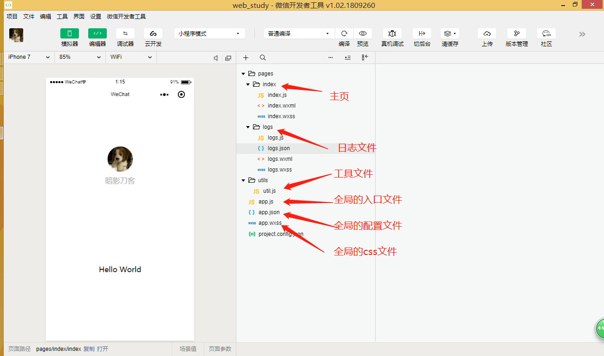604x356 pixels.
Task: Open 云开发 (Cloud Development)
Action: [x=153, y=37]
